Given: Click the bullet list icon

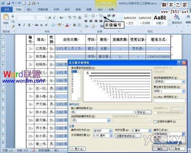Looking at the screenshot, I should [x=86, y=16].
